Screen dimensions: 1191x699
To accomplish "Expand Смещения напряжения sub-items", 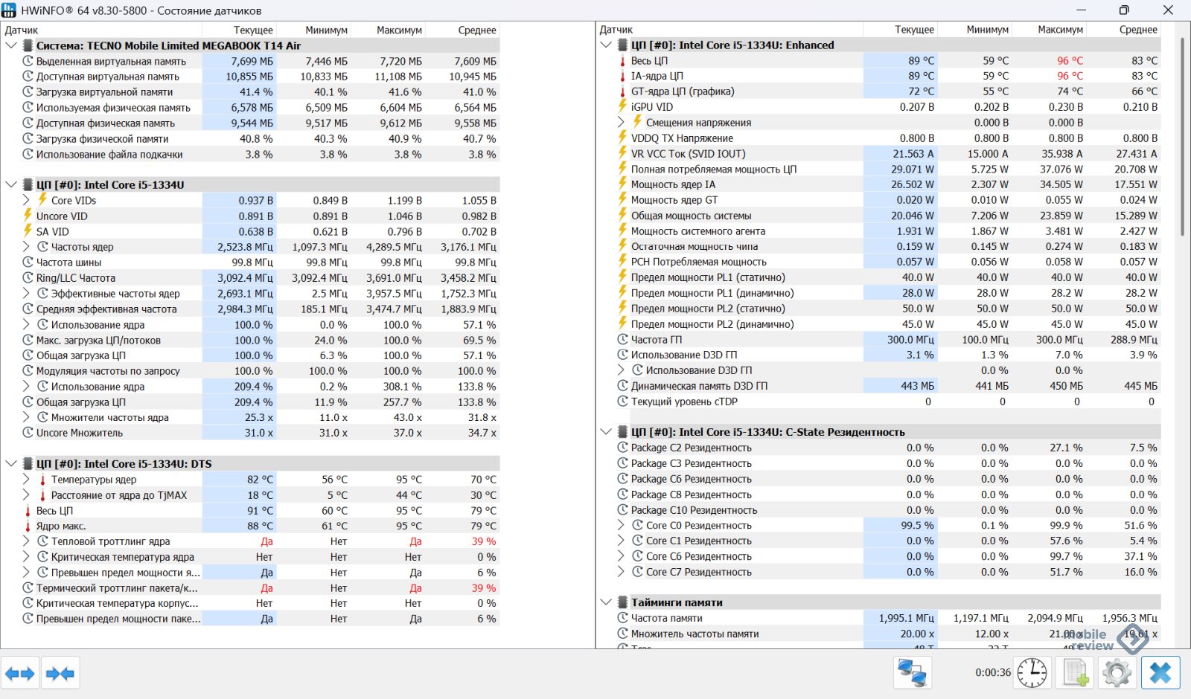I will (x=621, y=123).
